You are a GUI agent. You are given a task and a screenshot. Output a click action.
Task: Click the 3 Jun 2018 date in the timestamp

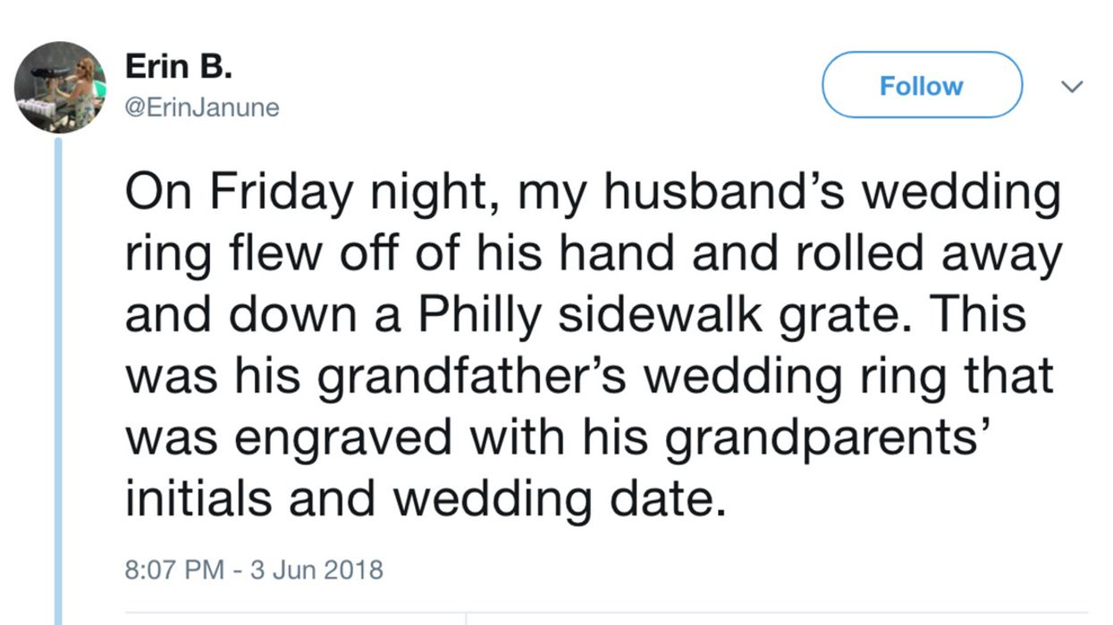316,569
